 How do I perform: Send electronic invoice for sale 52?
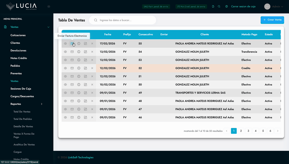tap(72, 68)
